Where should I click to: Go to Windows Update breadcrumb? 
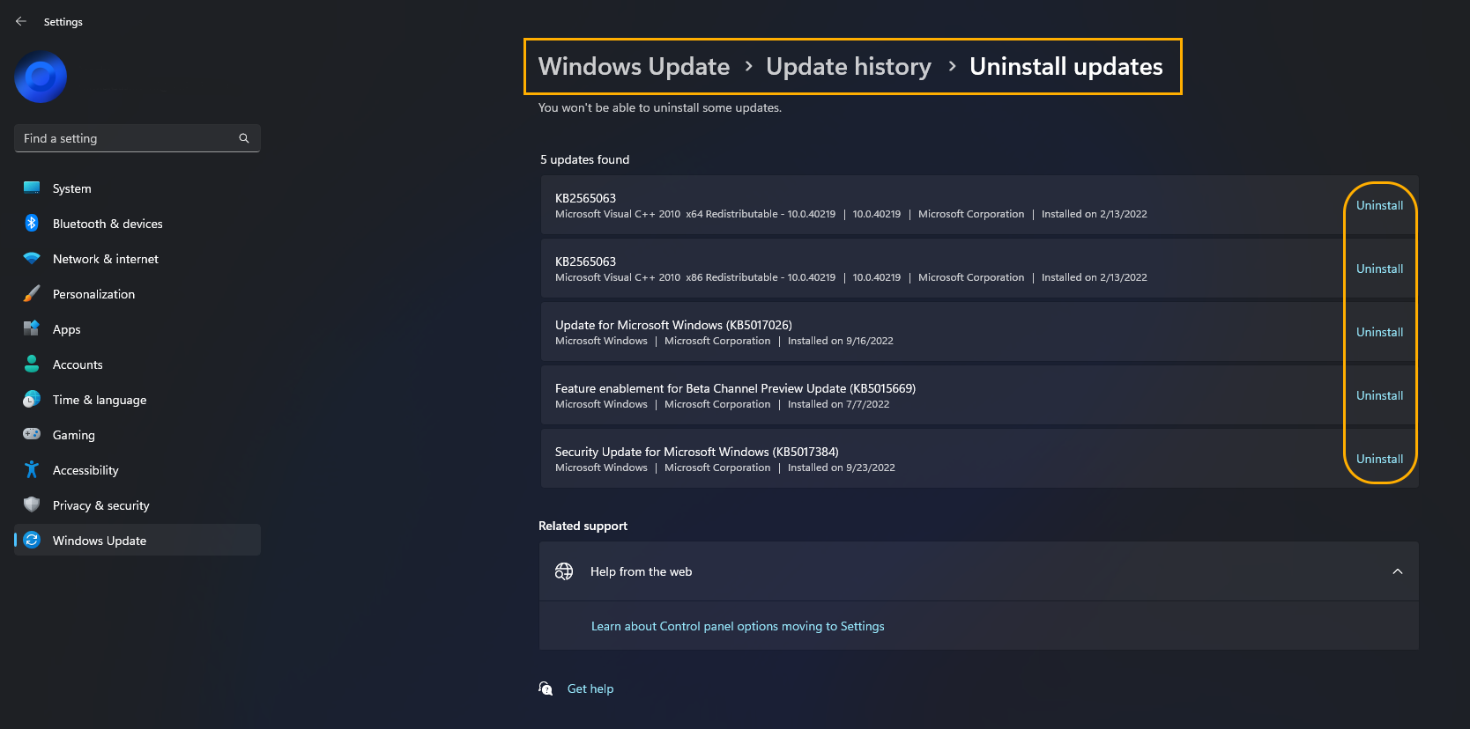634,67
